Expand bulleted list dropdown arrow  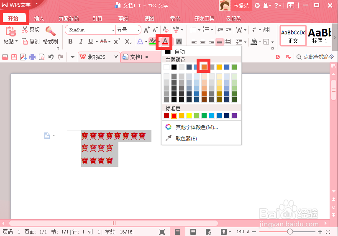(x=199, y=30)
